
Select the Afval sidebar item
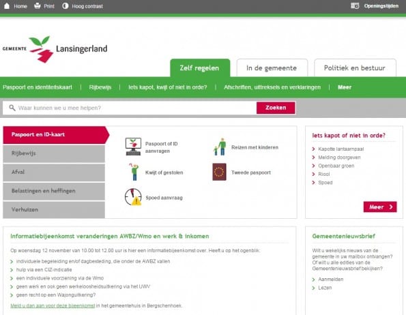(x=54, y=172)
